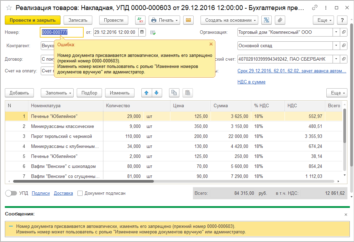The height and width of the screenshot is (242, 354).
Task: Open Основной склад warehouse card icon
Action: pos(343,46)
